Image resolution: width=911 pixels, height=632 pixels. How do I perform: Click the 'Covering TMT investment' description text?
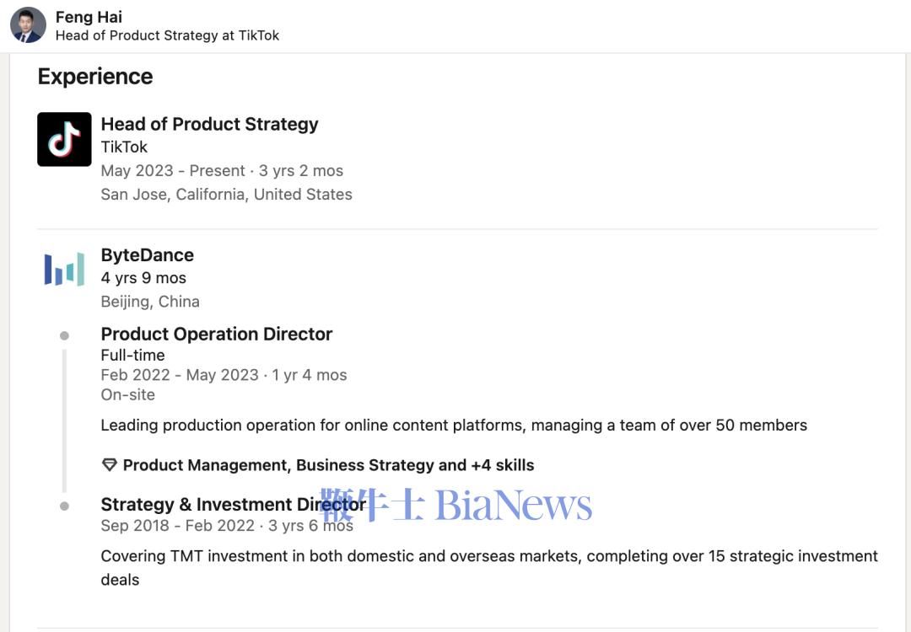(489, 568)
